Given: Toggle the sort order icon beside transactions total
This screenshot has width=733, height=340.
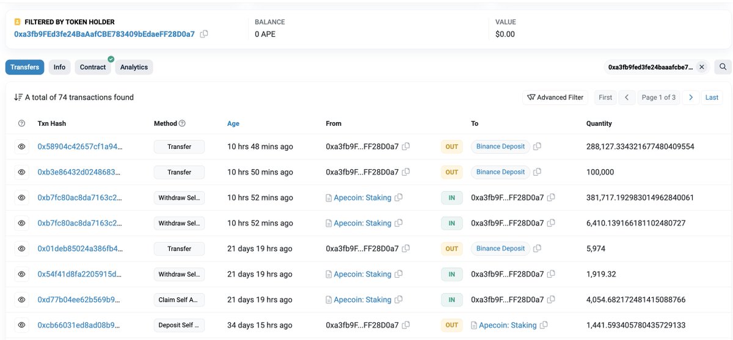Looking at the screenshot, I should coord(18,97).
